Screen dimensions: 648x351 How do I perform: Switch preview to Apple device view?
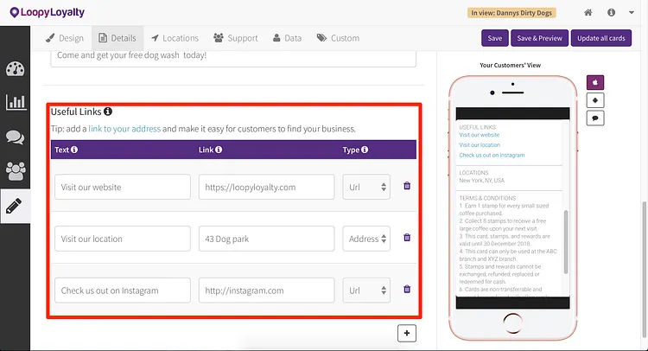(595, 82)
